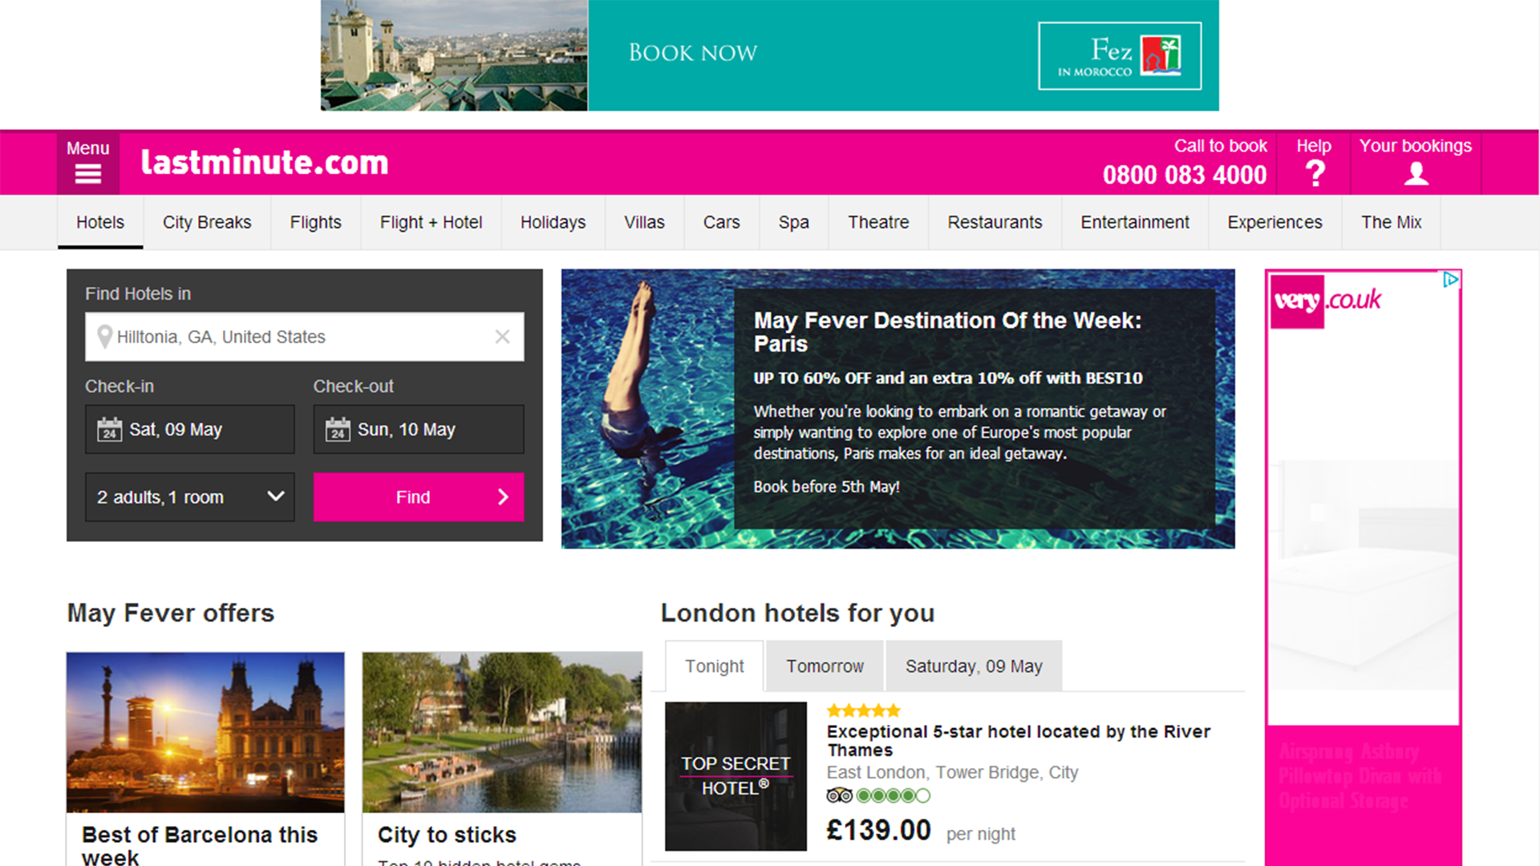The image size is (1540, 866).
Task: Open the City to sticks offer link
Action: [x=447, y=835]
